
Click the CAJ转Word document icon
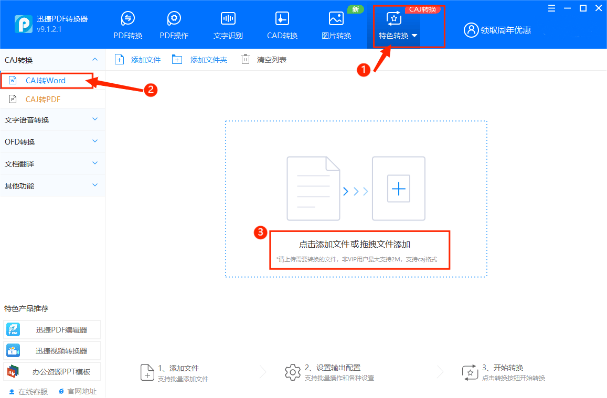[13, 80]
